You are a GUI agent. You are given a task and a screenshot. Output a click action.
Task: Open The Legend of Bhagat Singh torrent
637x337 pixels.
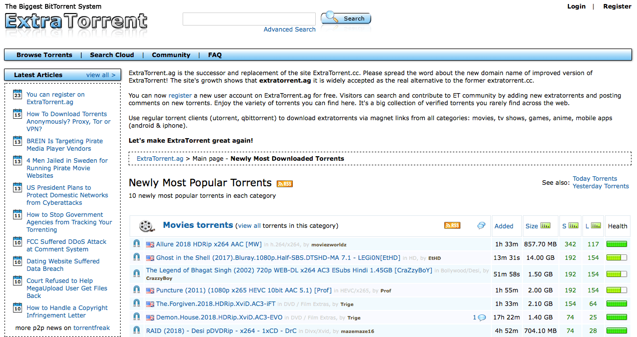[289, 270]
